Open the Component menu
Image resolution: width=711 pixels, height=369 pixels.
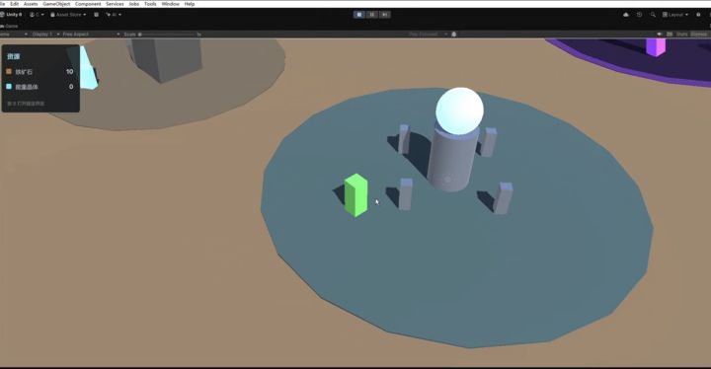point(88,4)
